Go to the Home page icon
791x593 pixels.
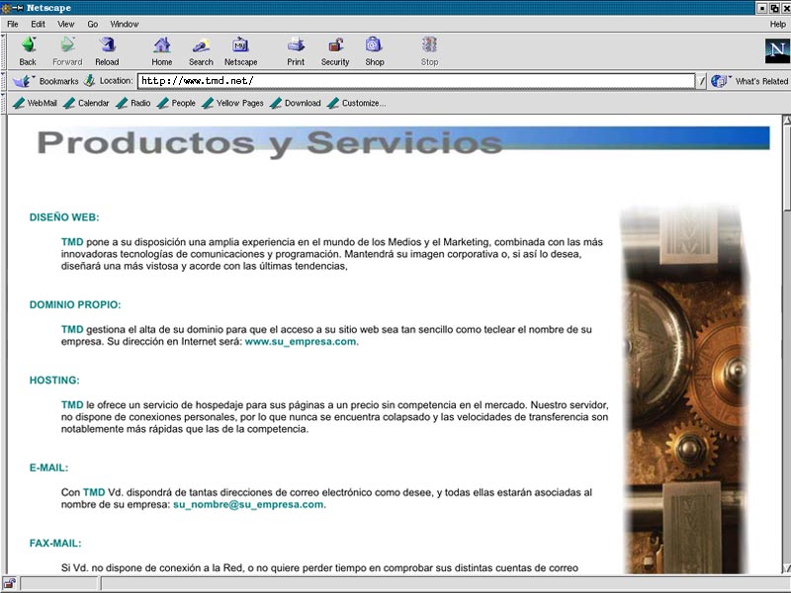[x=162, y=44]
